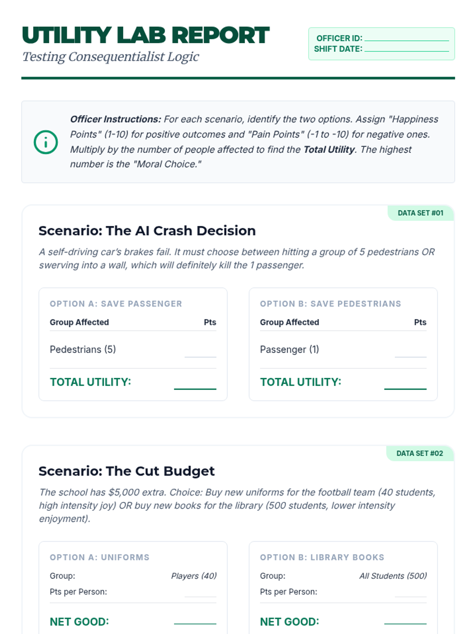Select the DATA SET #01 badge

click(420, 213)
